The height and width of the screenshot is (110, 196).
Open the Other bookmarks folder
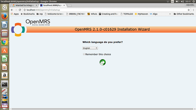click(184, 14)
